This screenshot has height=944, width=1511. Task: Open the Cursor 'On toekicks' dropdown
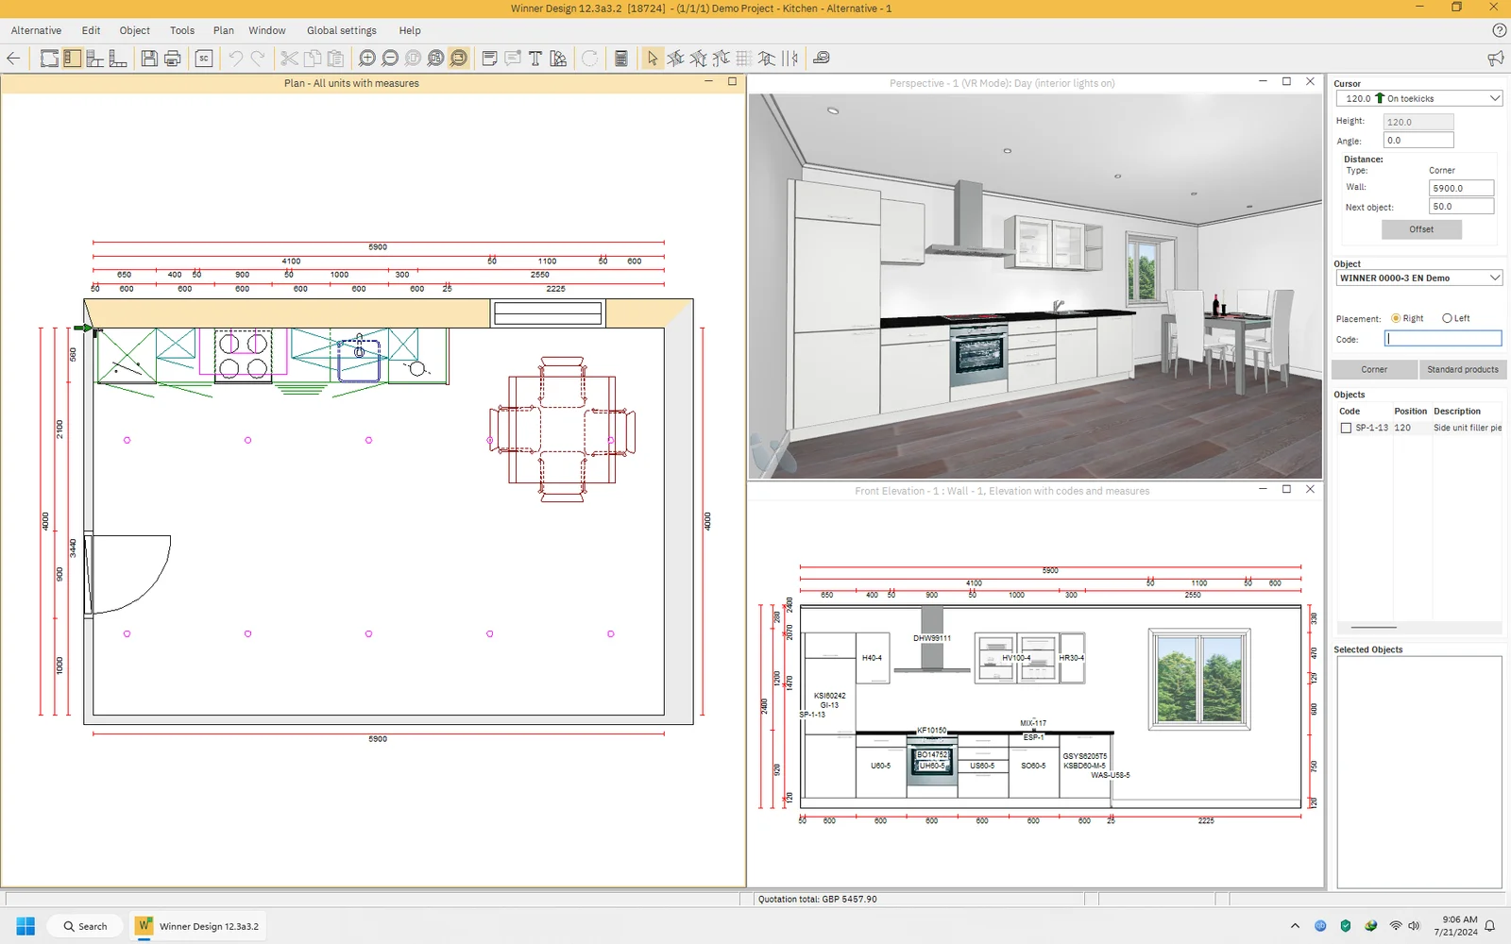(1495, 98)
